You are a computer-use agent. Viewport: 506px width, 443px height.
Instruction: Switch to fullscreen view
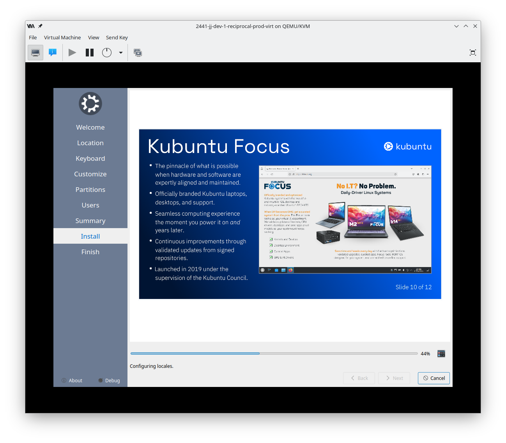[473, 53]
